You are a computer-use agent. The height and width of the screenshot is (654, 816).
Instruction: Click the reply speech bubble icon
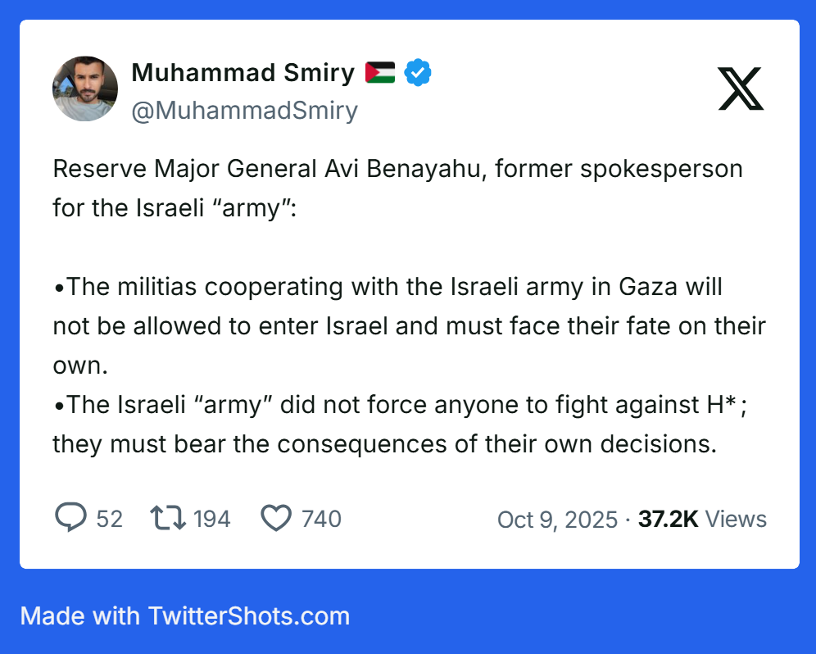point(70,518)
